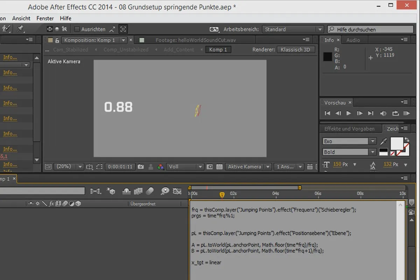The width and height of the screenshot is (420, 280).
Task: Click the Cam_Stabilized breadcrumb
Action: 71,50
